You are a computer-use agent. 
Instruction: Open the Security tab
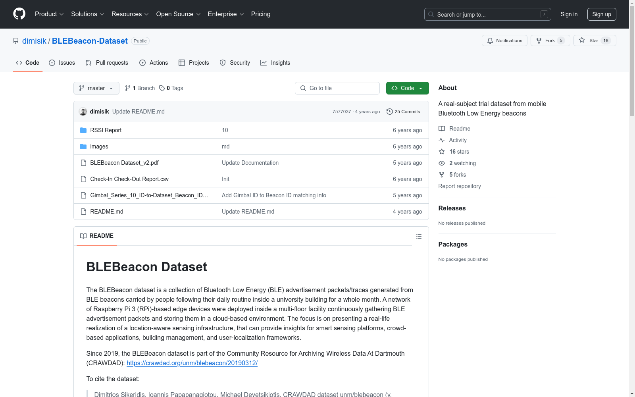[x=235, y=63]
